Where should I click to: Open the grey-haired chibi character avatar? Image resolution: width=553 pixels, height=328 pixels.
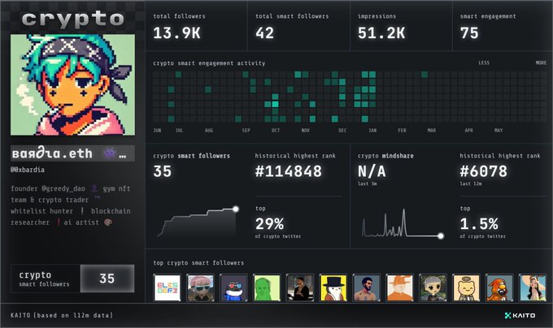433,288
